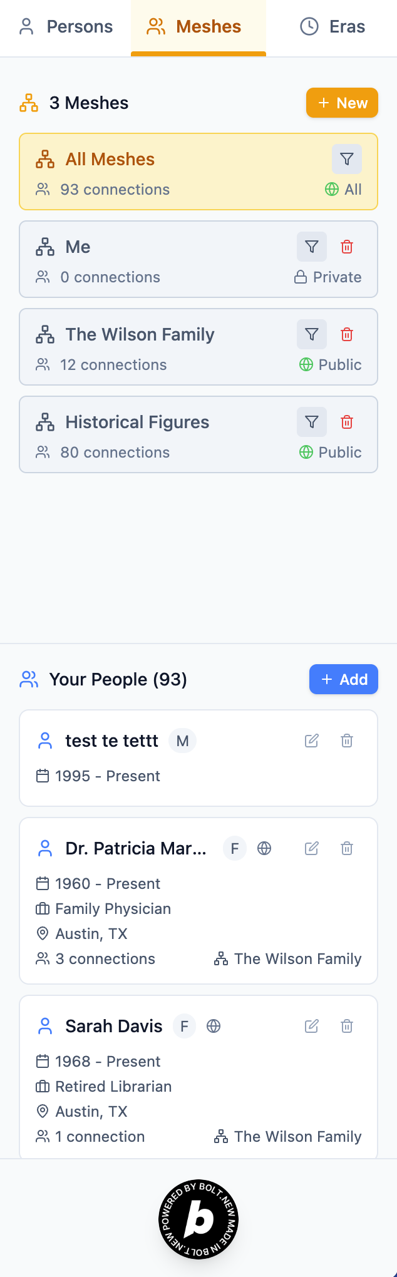This screenshot has width=397, height=1277.
Task: Edit Sarah Davis person card
Action: [x=312, y=1027]
